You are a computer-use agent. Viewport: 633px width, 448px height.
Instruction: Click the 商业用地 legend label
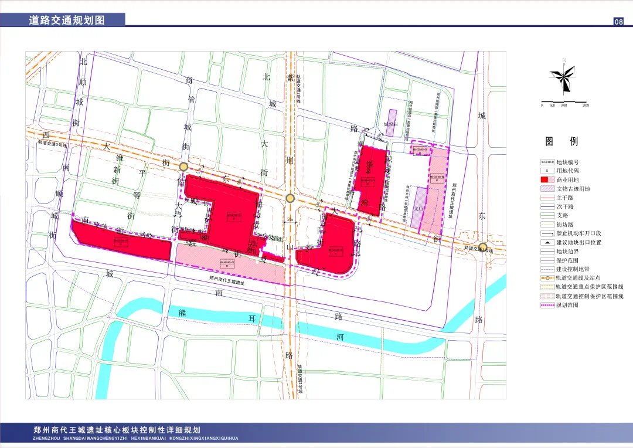click(x=567, y=180)
